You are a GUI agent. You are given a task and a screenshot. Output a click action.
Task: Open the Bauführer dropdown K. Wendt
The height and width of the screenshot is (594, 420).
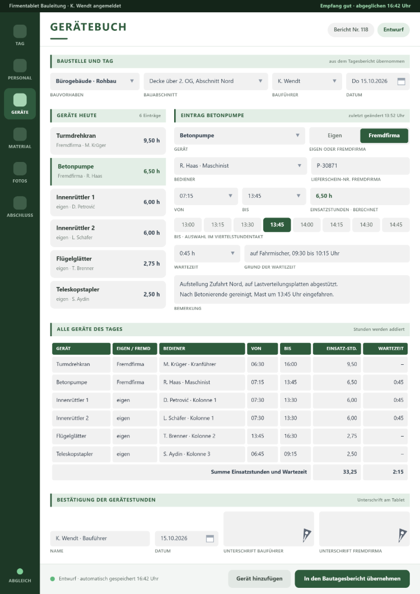(307, 81)
